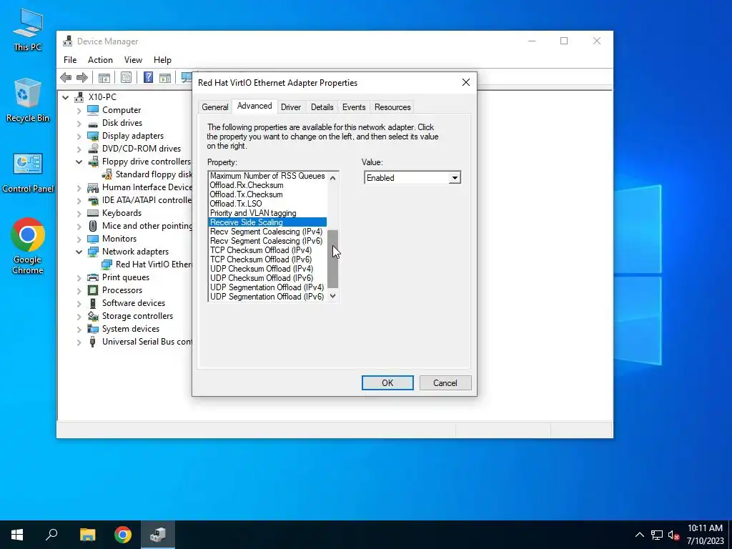Click the property list scrollbar thumb
Screen dimensions: 732x549
pyautogui.click(x=332, y=259)
